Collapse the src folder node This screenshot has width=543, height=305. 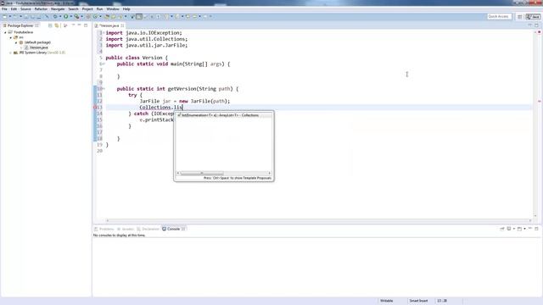click(x=10, y=37)
